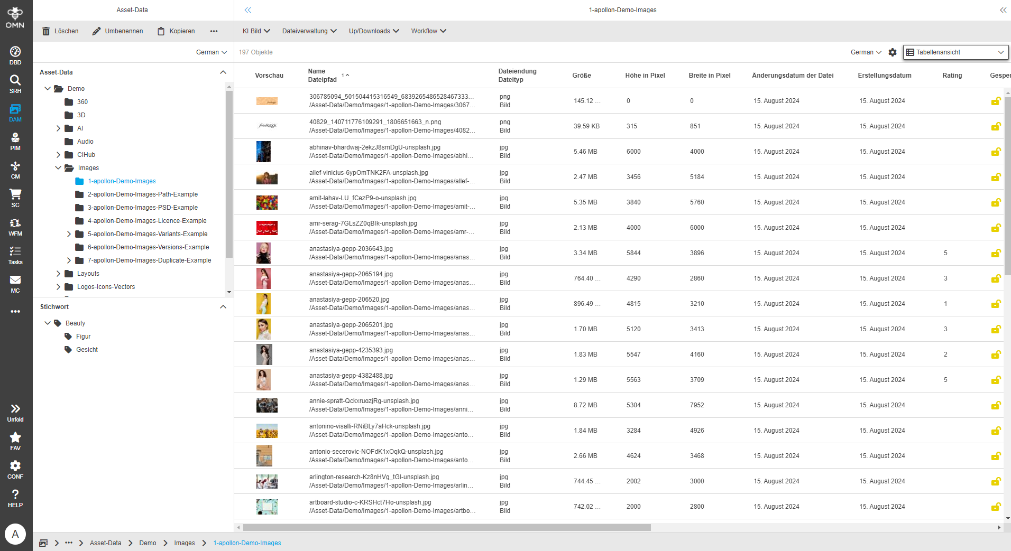Open the Tabellenansicht view dropdown
This screenshot has width=1011, height=551.
(x=955, y=52)
